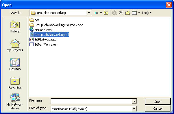Open the History shortcut in sidebar
Screen dimensions: 174x114
15,27
